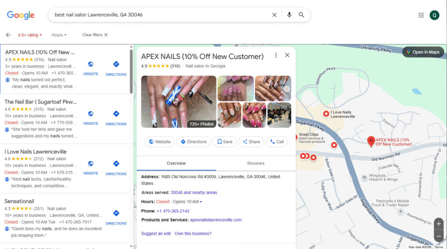Open more options menu for APEX NAILS
The image size is (447, 249).
click(276, 55)
